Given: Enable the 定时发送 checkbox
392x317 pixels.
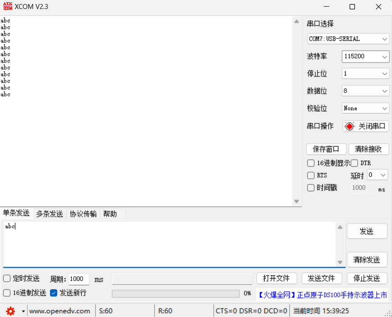Looking at the screenshot, I should pyautogui.click(x=7, y=278).
